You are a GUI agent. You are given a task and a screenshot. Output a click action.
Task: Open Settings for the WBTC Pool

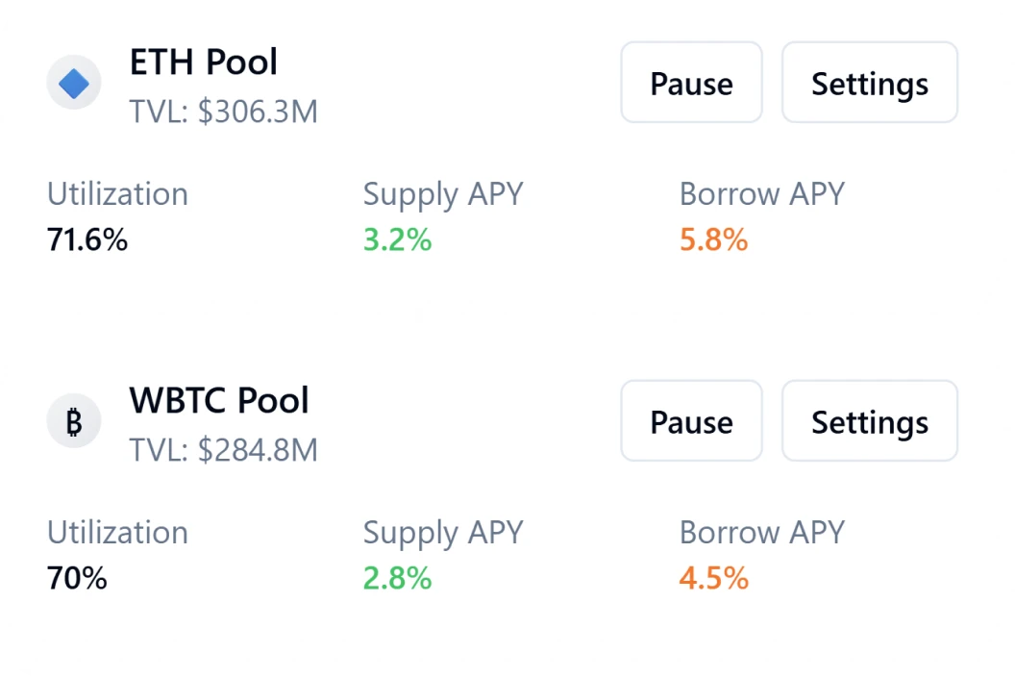click(x=869, y=420)
